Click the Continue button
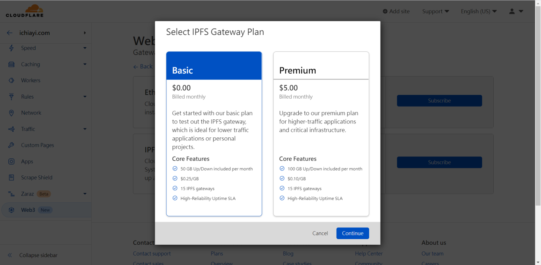Image resolution: width=541 pixels, height=265 pixels. (352, 233)
